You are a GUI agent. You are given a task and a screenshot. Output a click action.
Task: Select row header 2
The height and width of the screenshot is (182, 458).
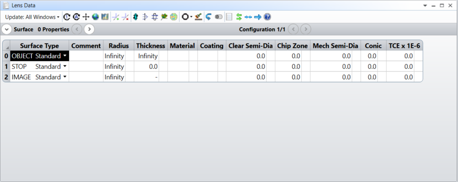pyautogui.click(x=6, y=77)
